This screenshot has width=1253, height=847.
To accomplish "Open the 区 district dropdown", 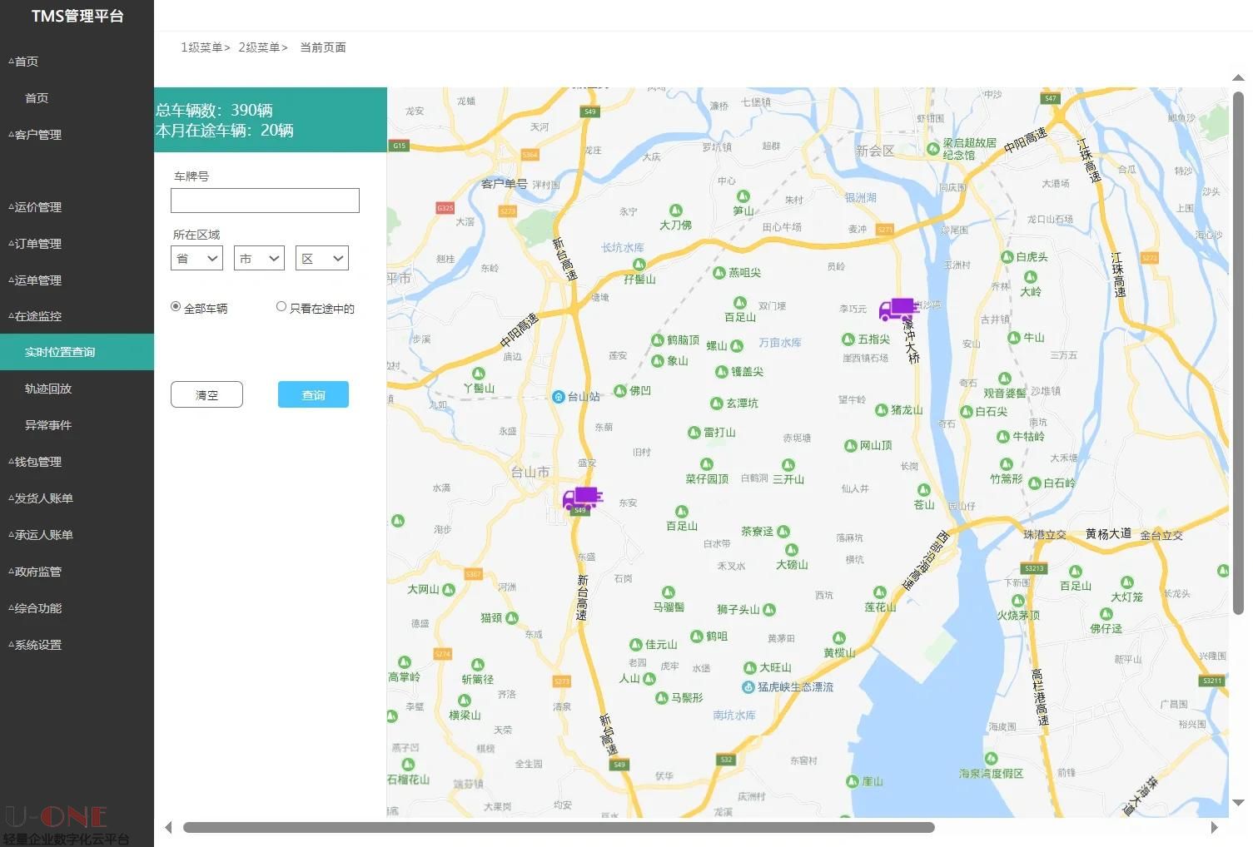I will pos(322,258).
